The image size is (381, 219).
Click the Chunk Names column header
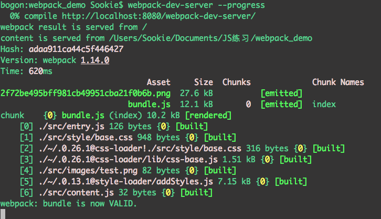[x=337, y=82]
